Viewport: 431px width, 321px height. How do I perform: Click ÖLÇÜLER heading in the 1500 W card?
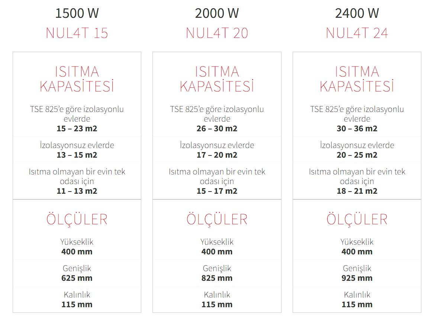click(x=77, y=219)
